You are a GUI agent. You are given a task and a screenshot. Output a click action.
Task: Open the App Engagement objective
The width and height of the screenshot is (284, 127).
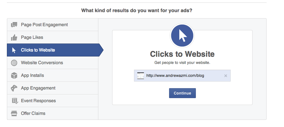coord(38,88)
